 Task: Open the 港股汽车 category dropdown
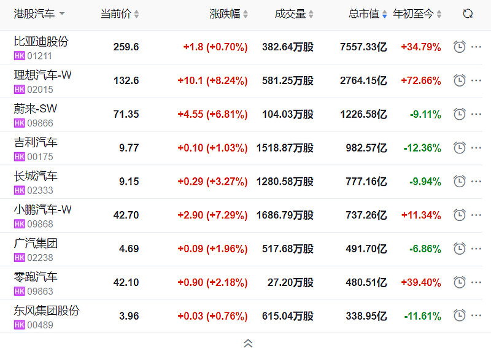(x=39, y=14)
